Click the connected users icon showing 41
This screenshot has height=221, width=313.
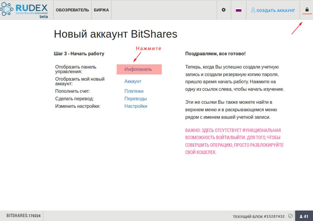[304, 216]
